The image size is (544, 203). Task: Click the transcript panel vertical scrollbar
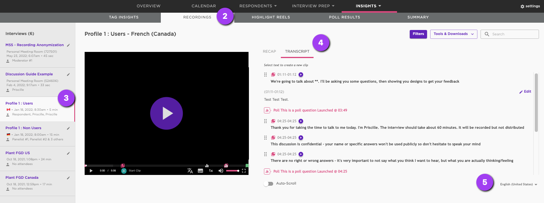[x=536, y=103]
